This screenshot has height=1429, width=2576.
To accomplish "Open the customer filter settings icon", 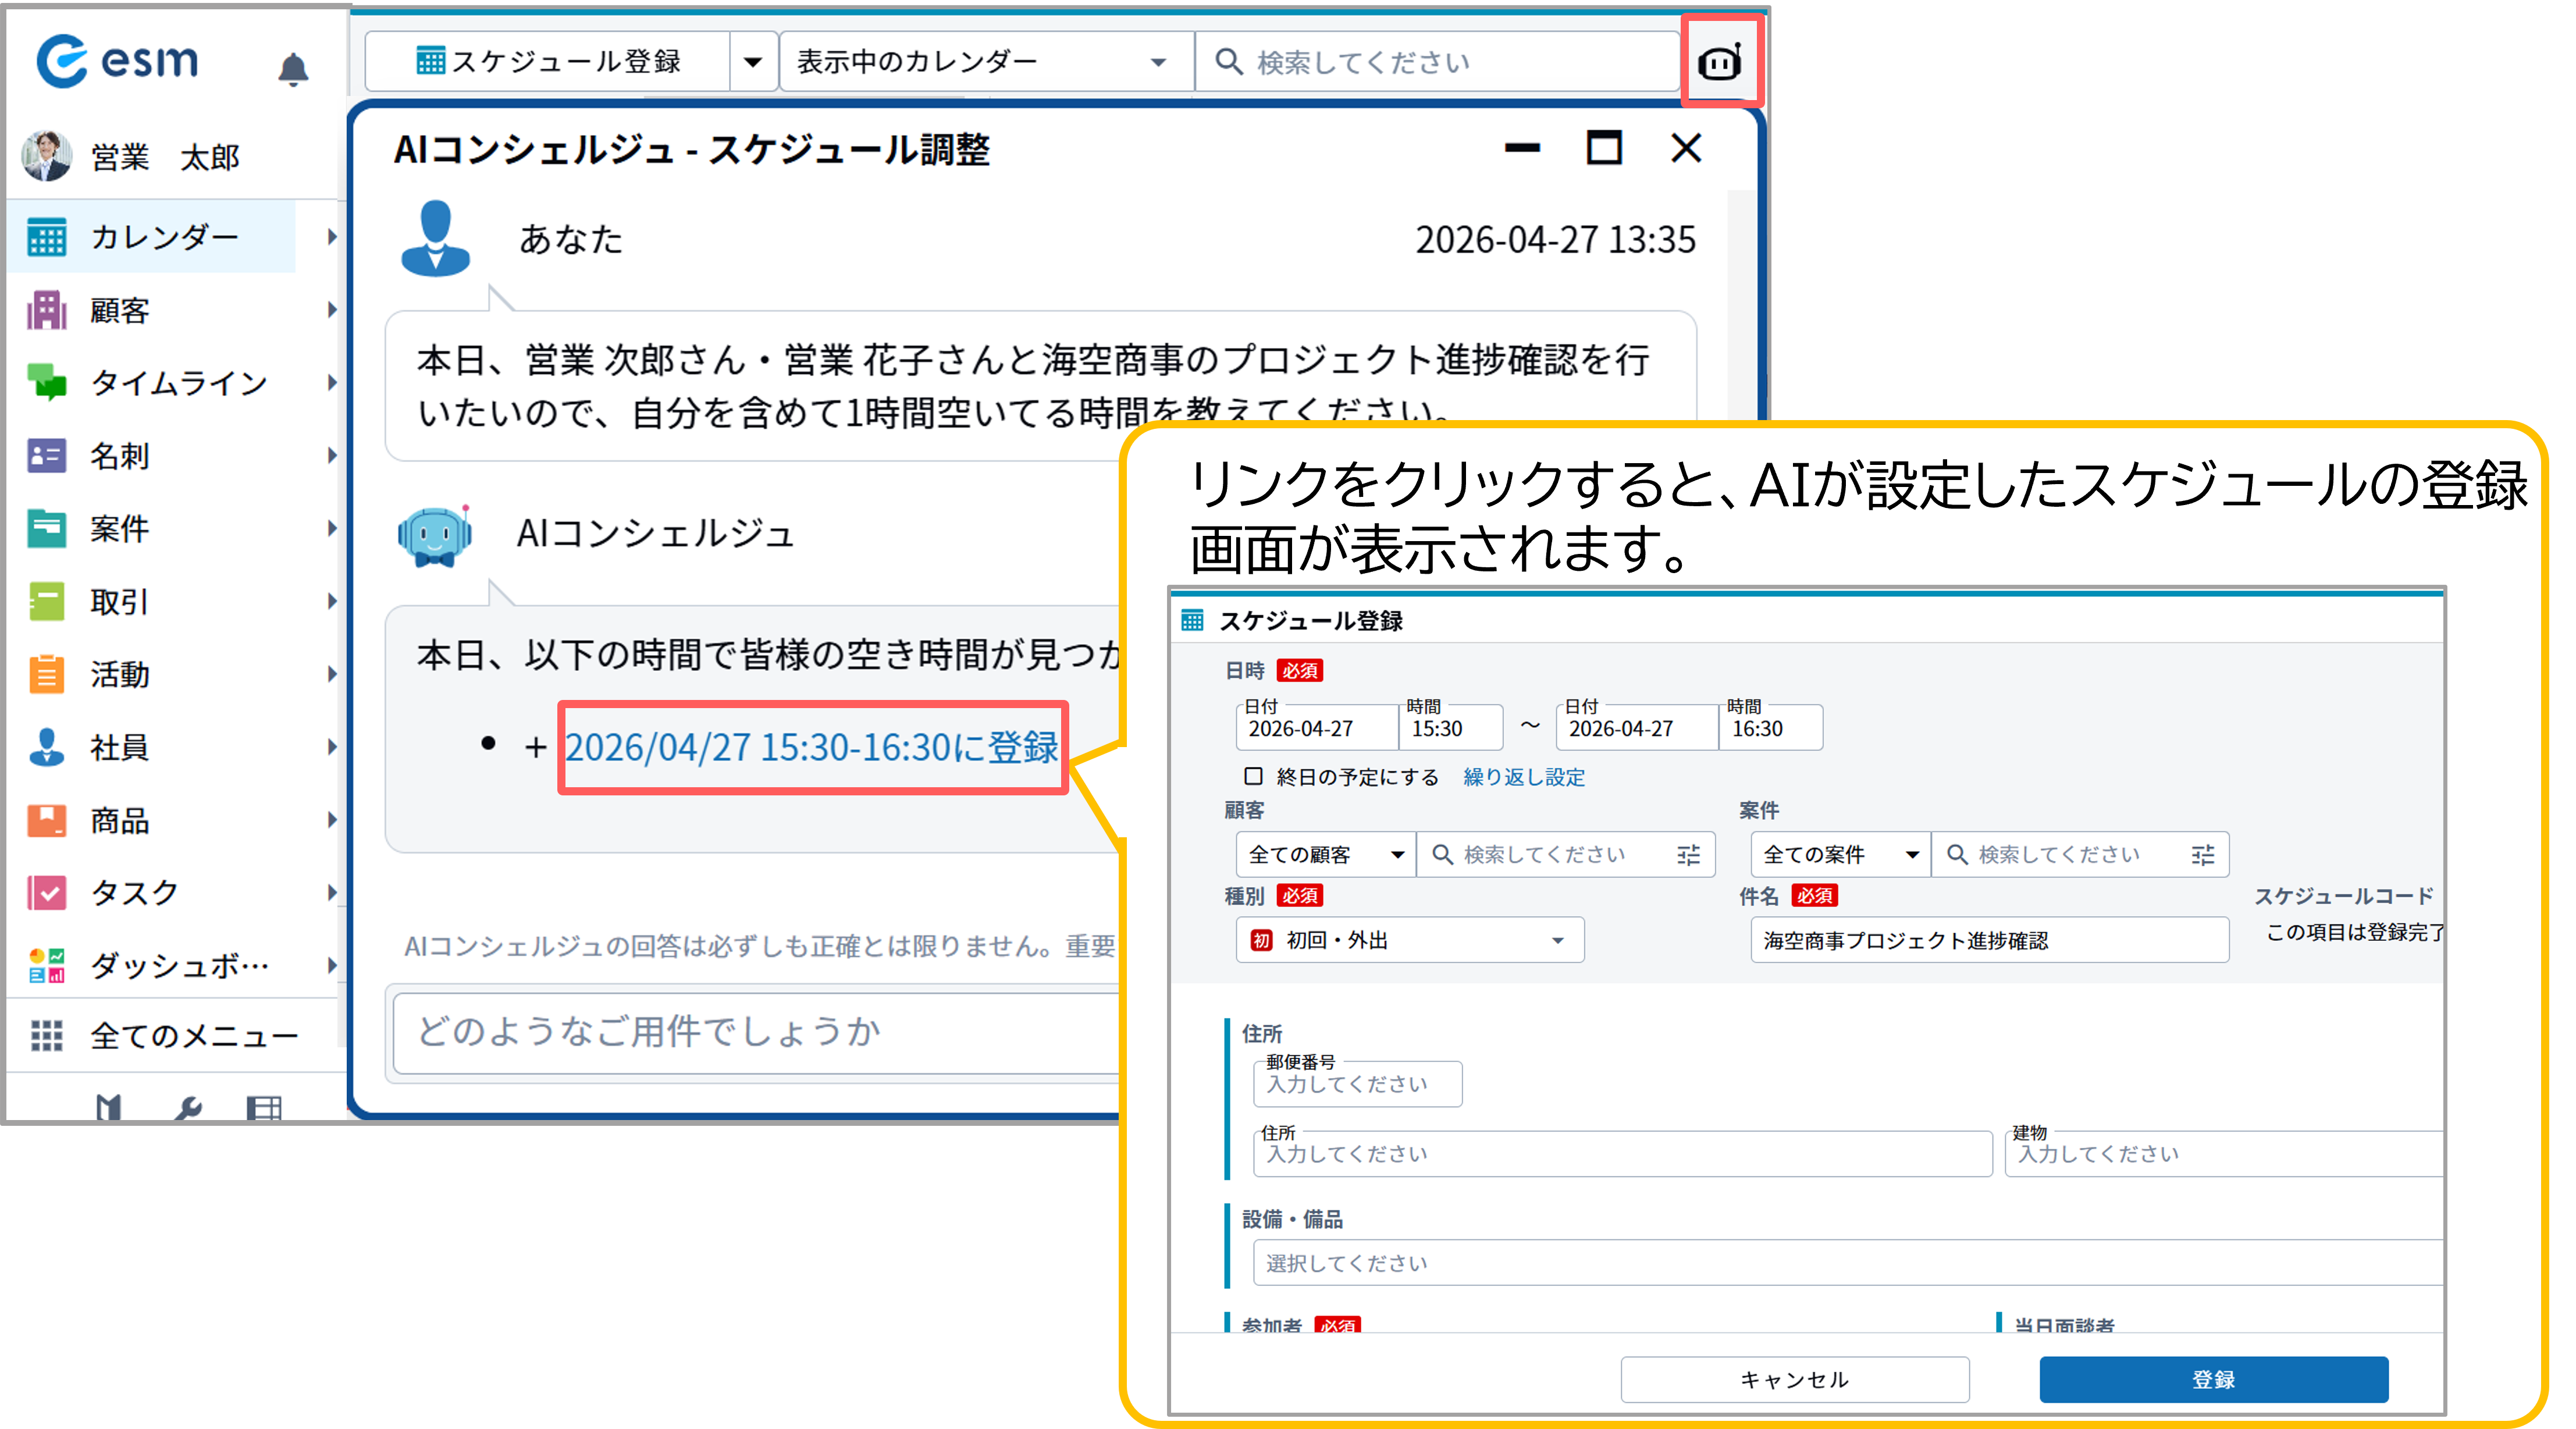I will pyautogui.click(x=1688, y=855).
